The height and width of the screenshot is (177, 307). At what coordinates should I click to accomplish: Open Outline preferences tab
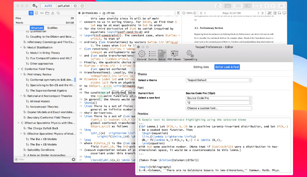click(x=152, y=55)
